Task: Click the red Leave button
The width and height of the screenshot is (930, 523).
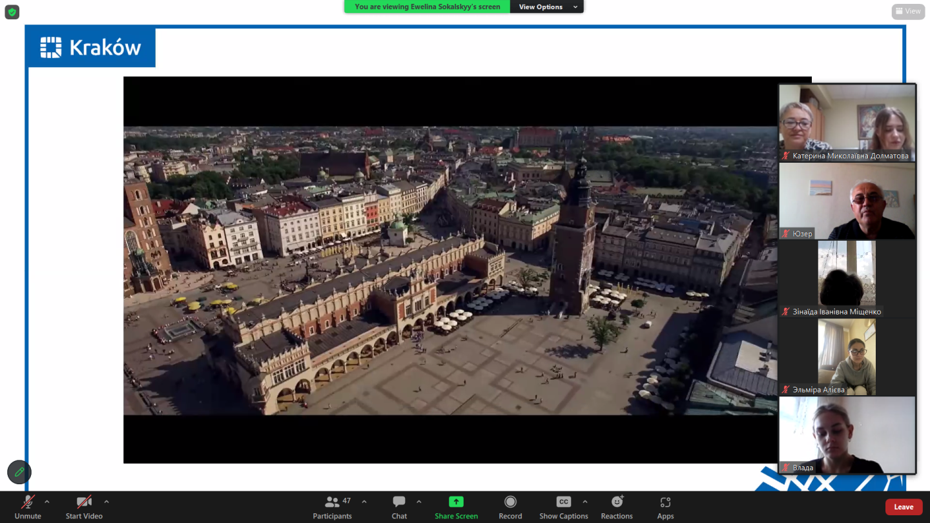Action: point(904,507)
